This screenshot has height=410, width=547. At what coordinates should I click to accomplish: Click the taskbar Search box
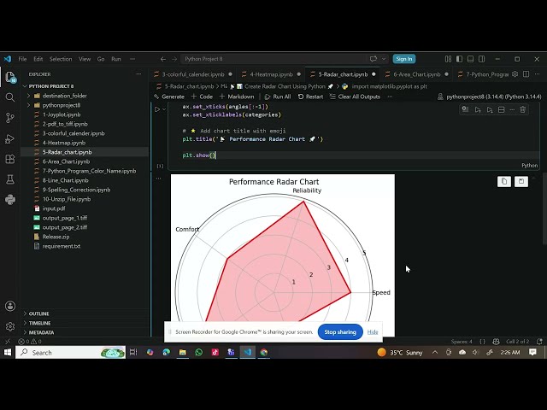pos(70,353)
